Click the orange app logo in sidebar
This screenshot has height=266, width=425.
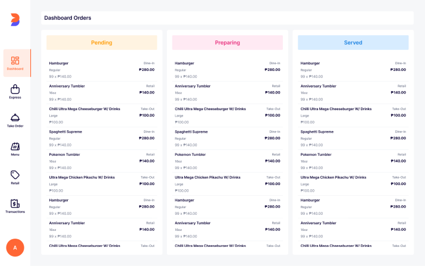[15, 18]
